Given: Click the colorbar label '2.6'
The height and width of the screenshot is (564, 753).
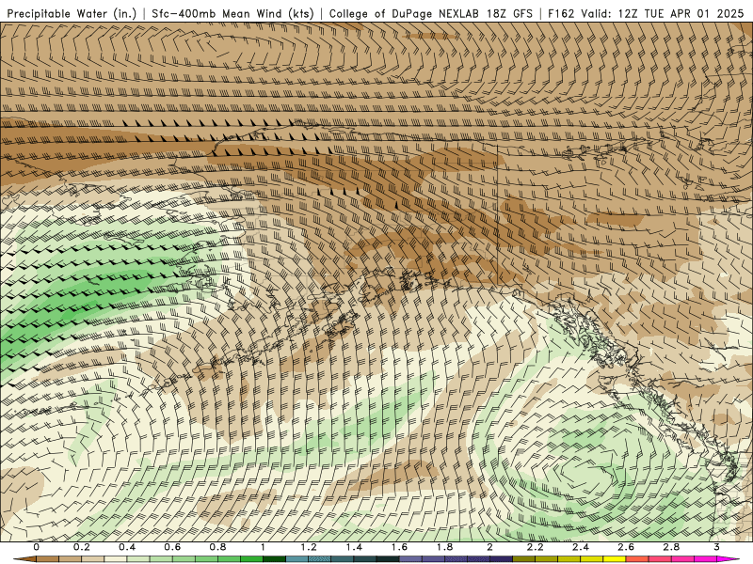Looking at the screenshot, I should point(626,547).
